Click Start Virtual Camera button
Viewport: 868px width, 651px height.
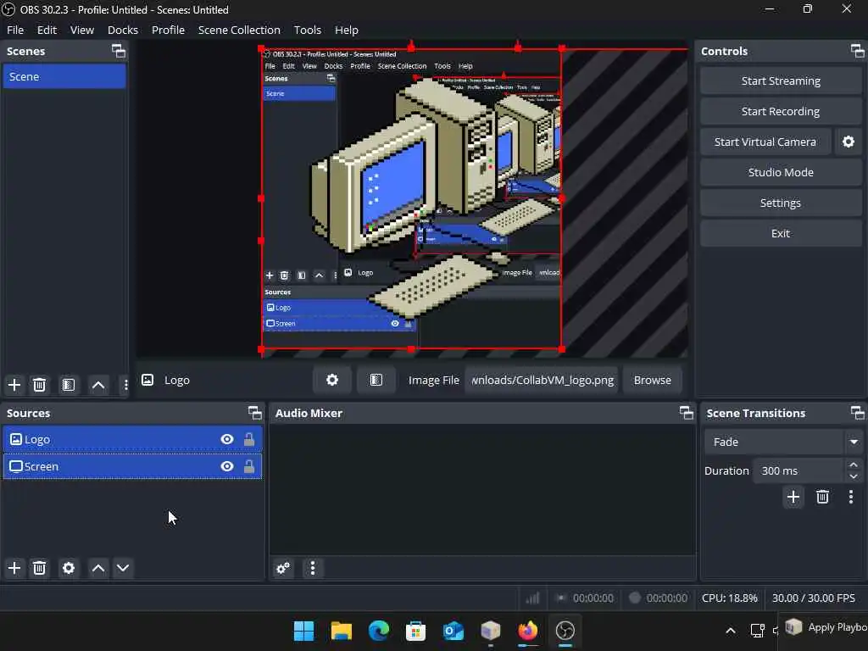click(x=765, y=142)
